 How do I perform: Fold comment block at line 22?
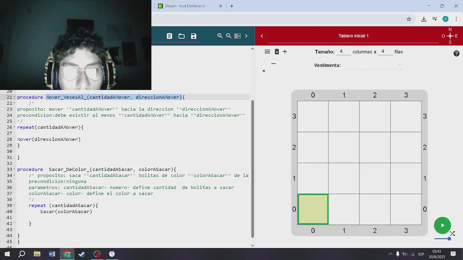(x=14, y=103)
